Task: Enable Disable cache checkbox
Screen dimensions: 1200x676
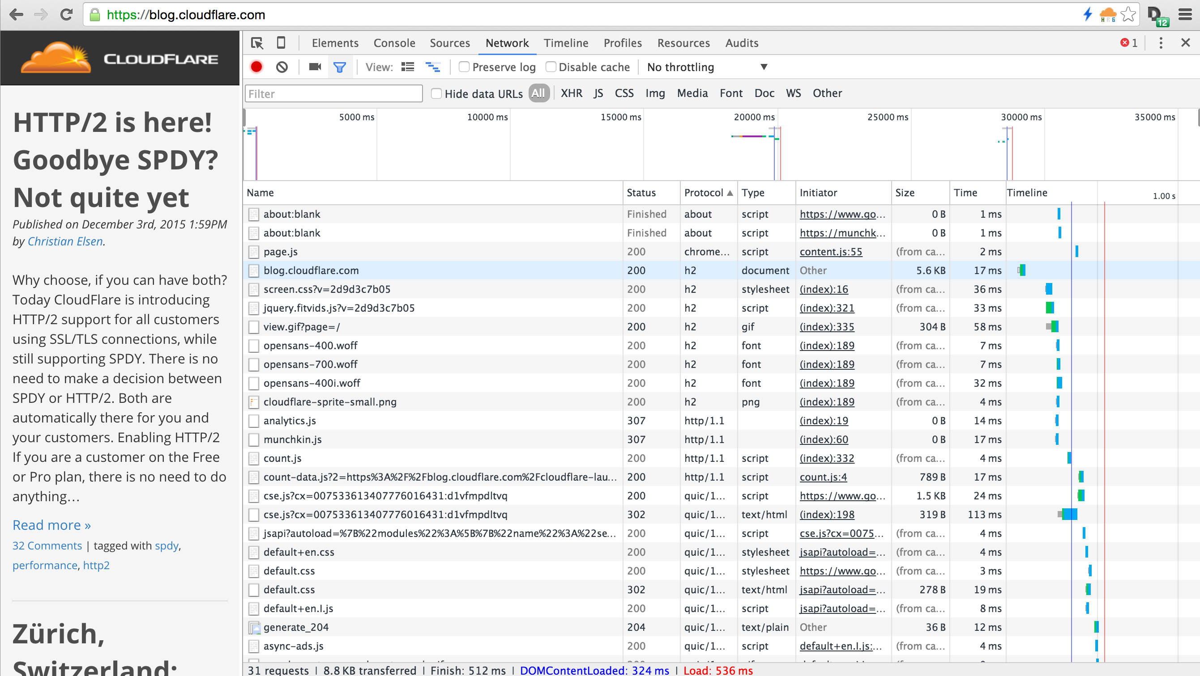Action: tap(551, 67)
